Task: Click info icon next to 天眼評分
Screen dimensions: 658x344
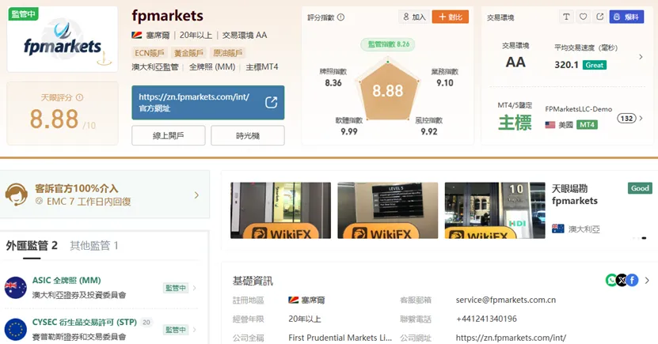Action: [79, 97]
